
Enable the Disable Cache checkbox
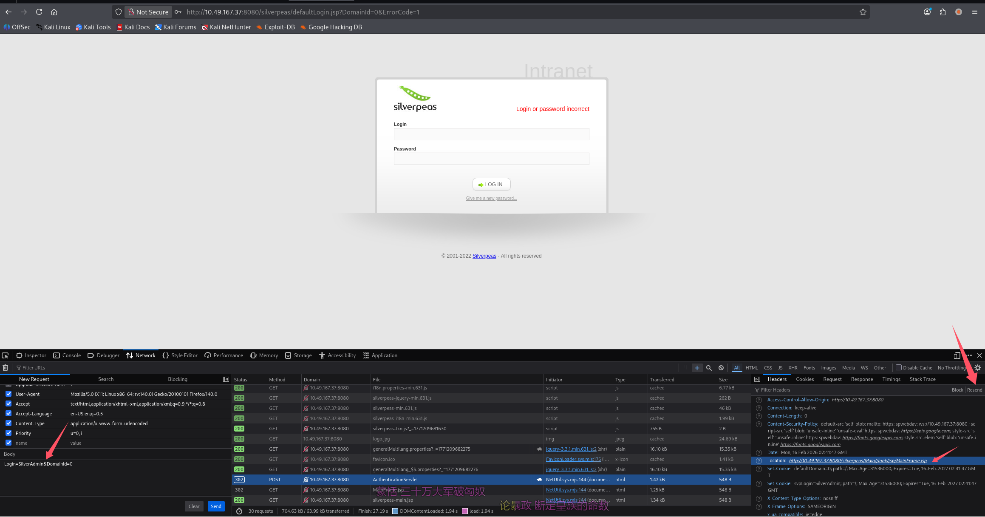(x=899, y=368)
